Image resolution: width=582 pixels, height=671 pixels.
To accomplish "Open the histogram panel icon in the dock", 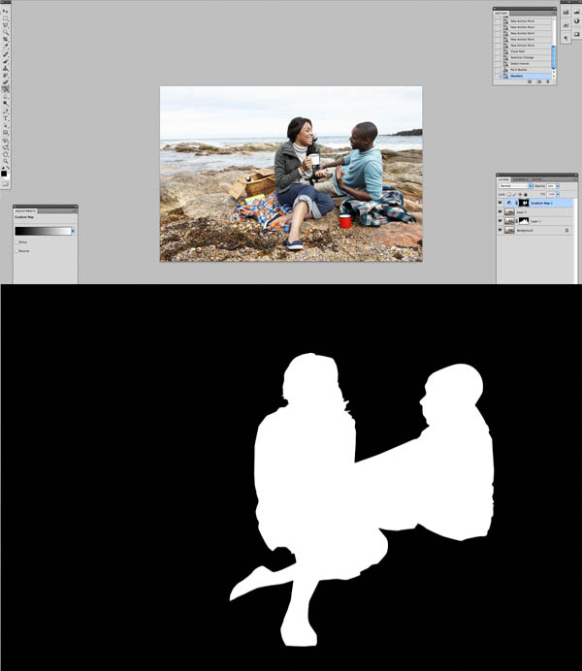I will click(566, 10).
